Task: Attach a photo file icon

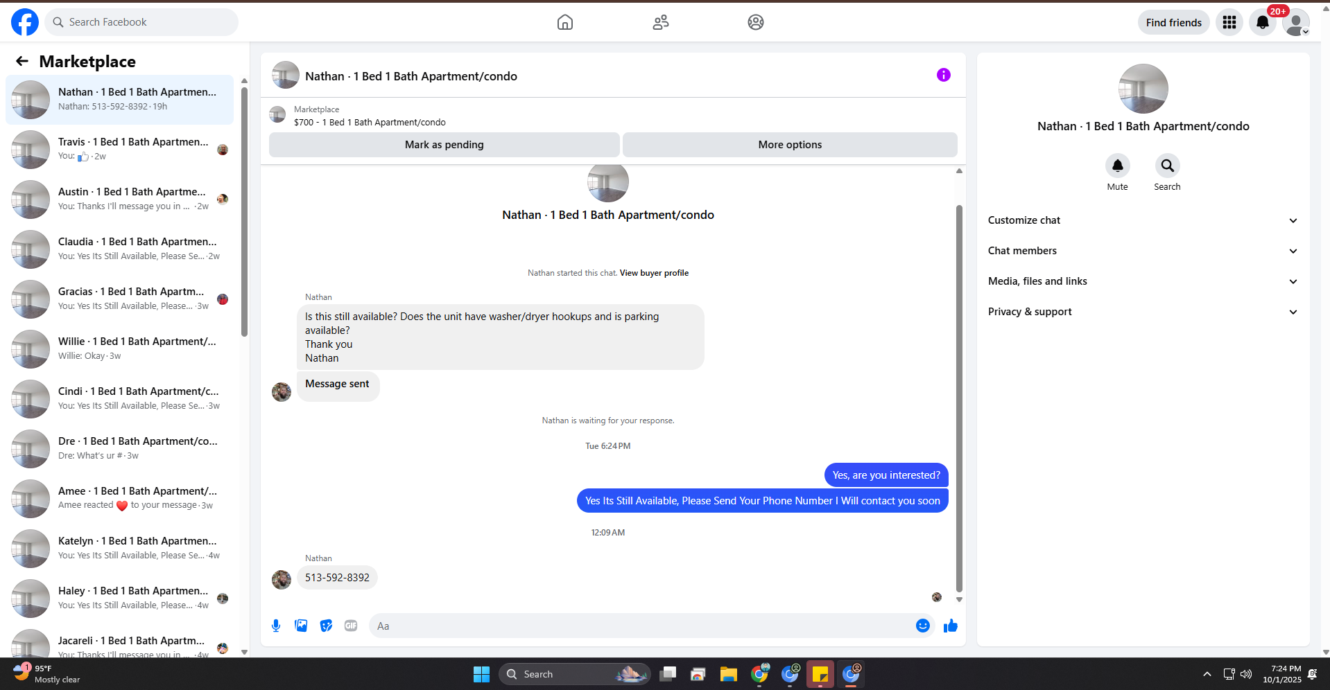Action: [301, 626]
